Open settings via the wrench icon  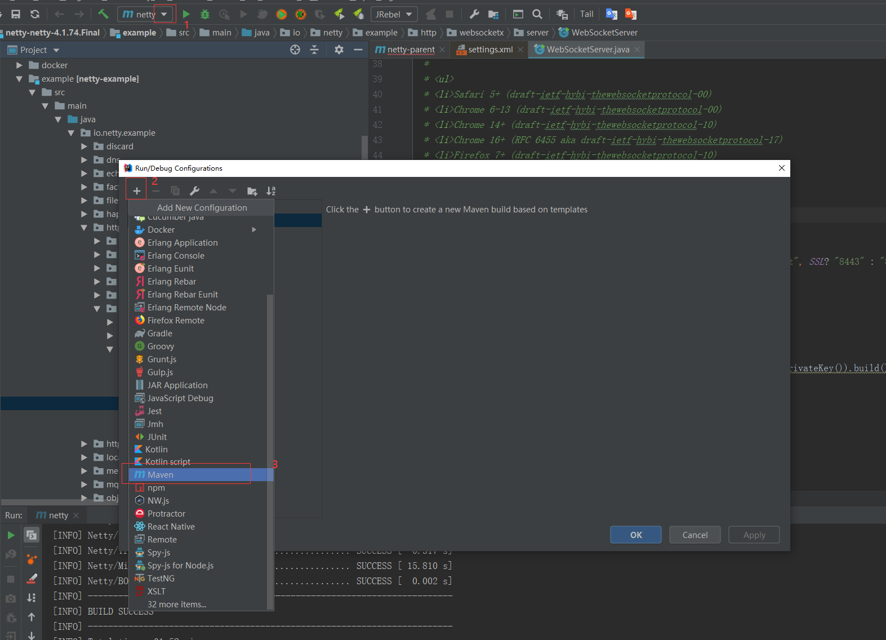474,14
